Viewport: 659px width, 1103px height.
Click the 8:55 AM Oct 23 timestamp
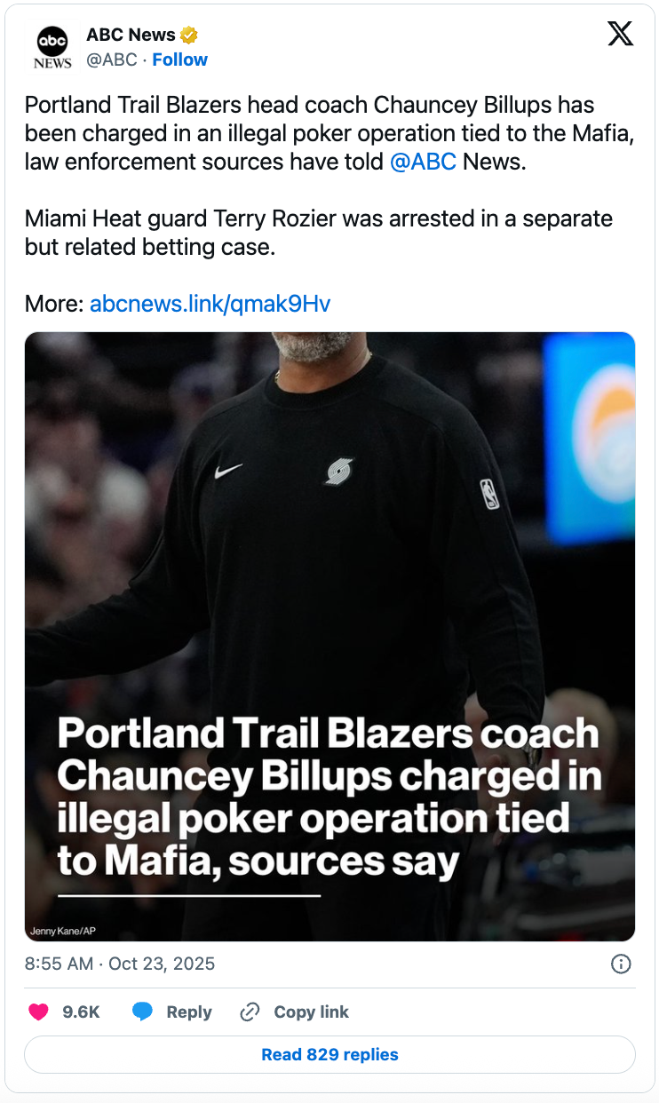click(120, 964)
